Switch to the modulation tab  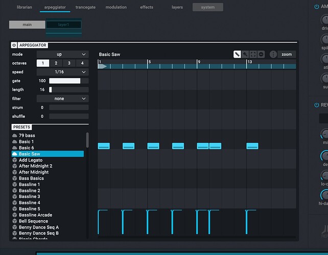[x=116, y=7]
